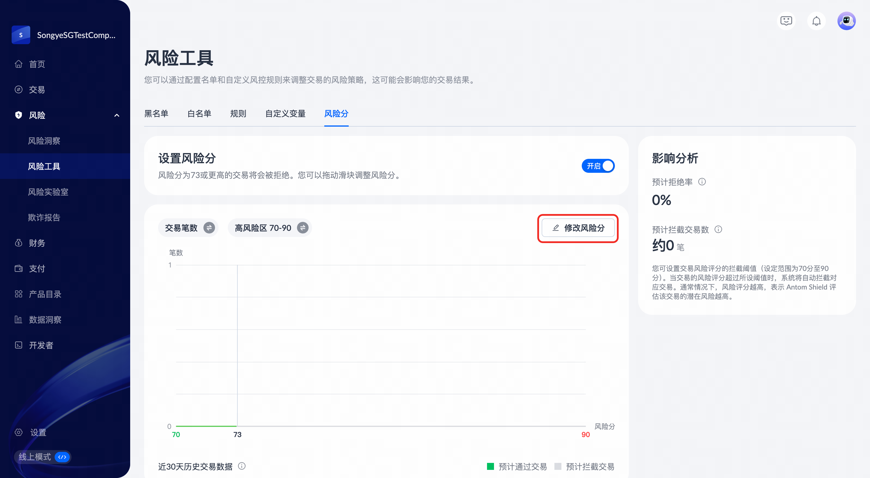The width and height of the screenshot is (870, 478).
Task: Toggle the 线上模式 code mode switch
Action: (x=62, y=457)
